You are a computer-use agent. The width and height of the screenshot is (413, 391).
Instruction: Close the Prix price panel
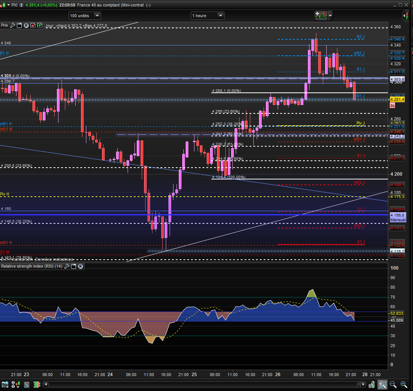[x=26, y=26]
